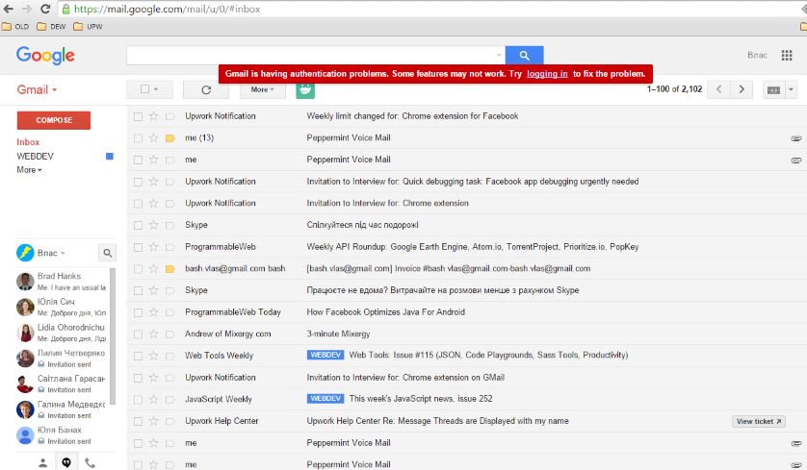The height and width of the screenshot is (470, 807).
Task: Select checkbox for me (13) email
Action: point(138,138)
